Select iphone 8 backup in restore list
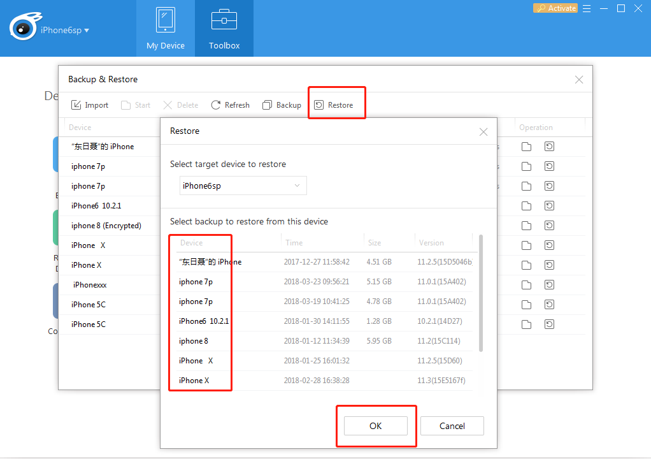 324,341
